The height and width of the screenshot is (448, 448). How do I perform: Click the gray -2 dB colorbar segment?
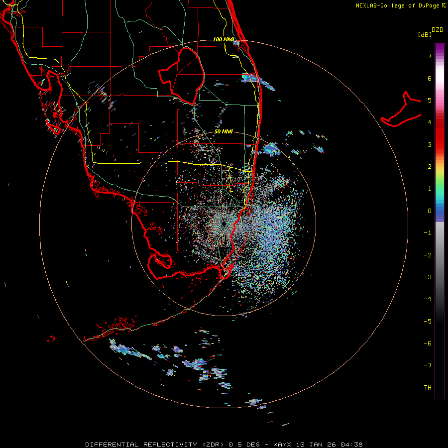click(x=440, y=255)
